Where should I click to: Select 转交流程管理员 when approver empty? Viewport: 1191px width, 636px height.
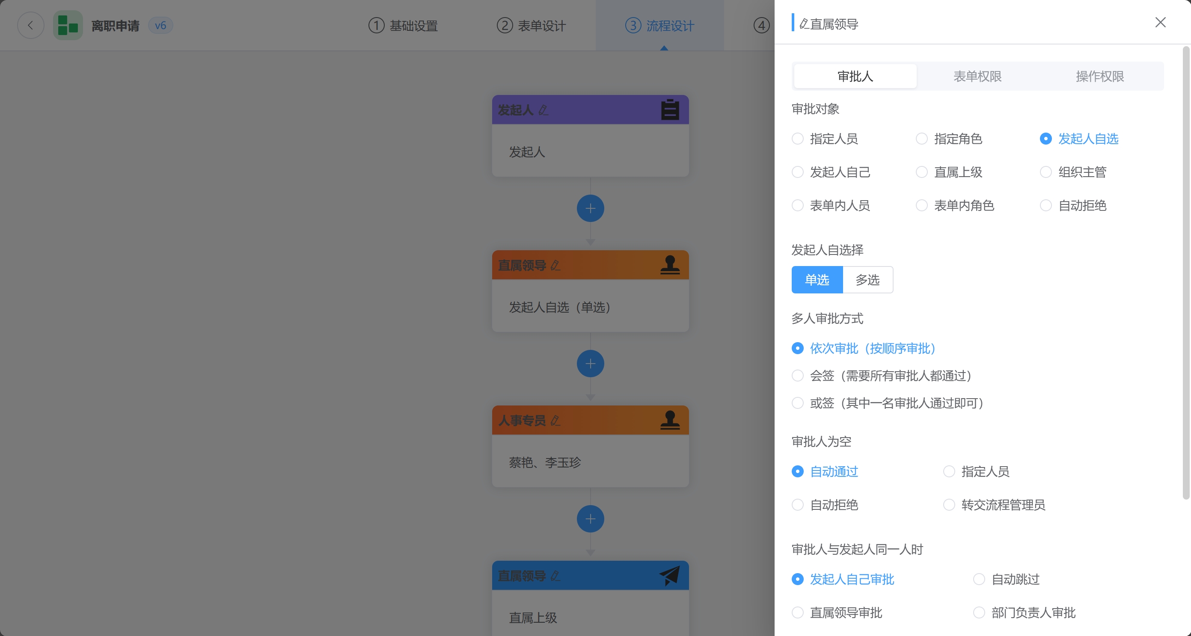tap(949, 505)
